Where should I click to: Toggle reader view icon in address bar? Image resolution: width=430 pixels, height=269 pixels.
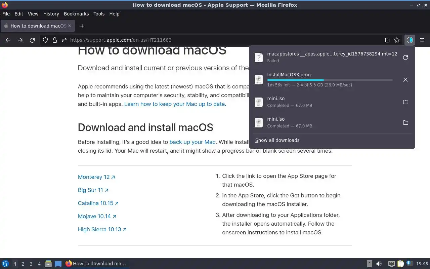[387, 40]
